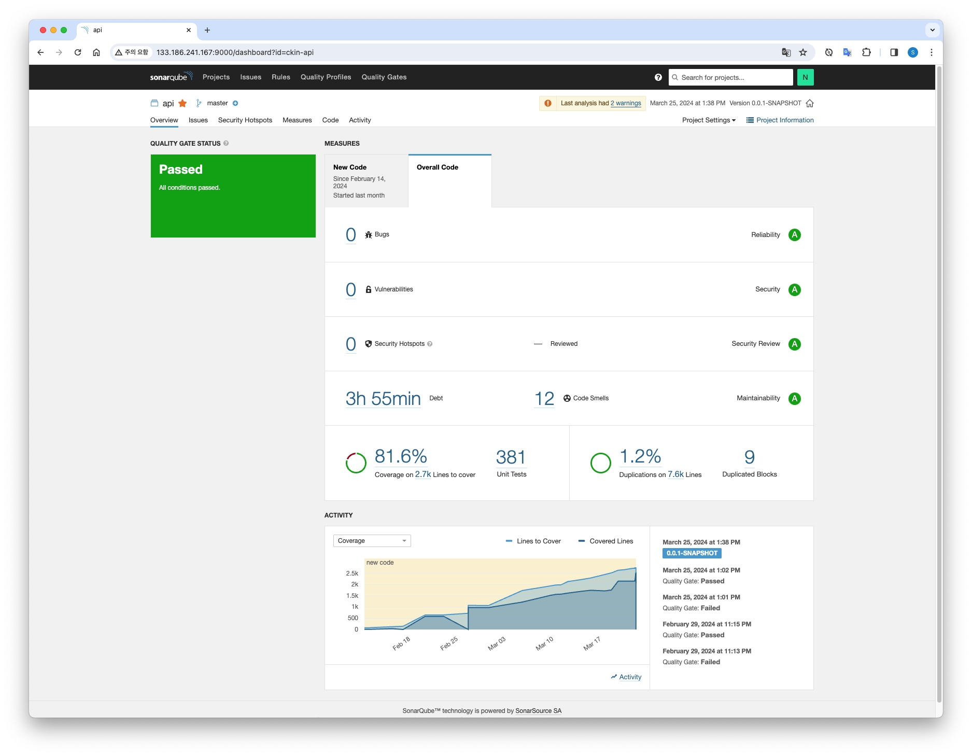972x756 pixels.
Task: Reload the page using the browser refresh icon
Action: (78, 52)
